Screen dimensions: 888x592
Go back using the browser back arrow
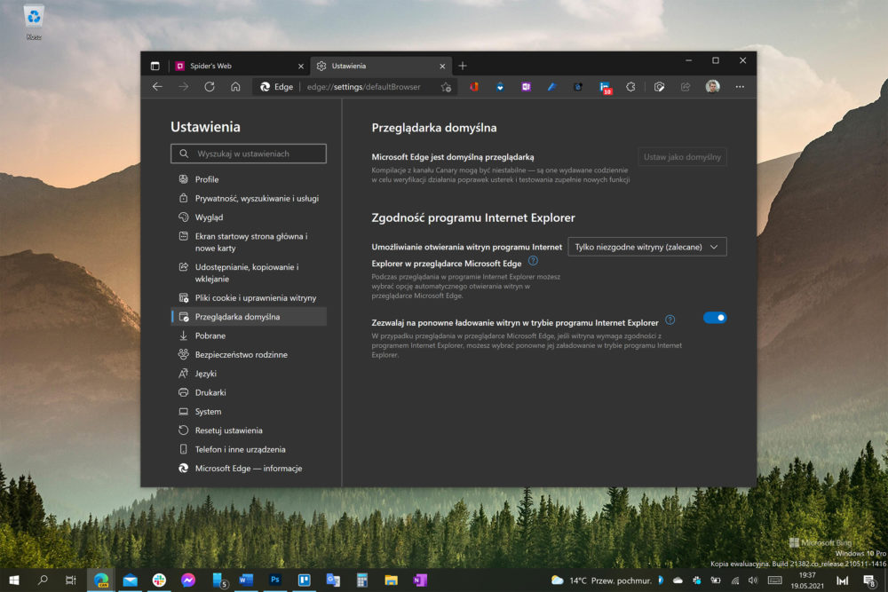(157, 87)
